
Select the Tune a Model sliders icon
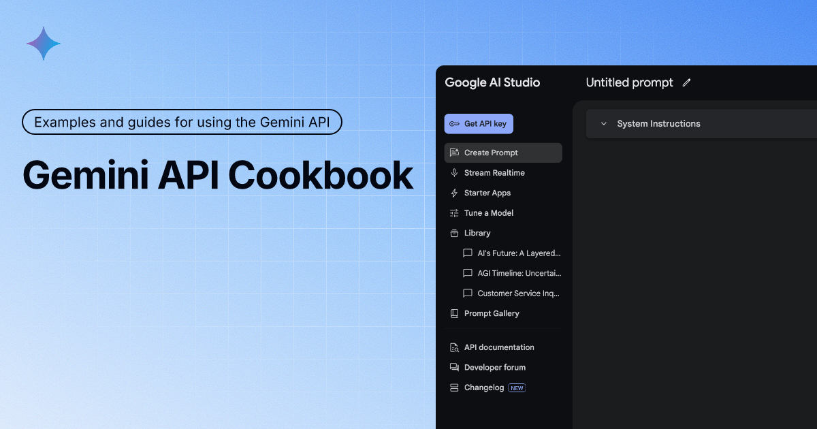pos(454,212)
